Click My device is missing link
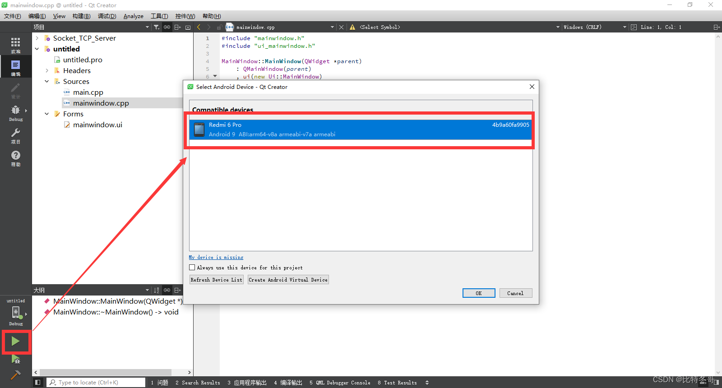 216,257
